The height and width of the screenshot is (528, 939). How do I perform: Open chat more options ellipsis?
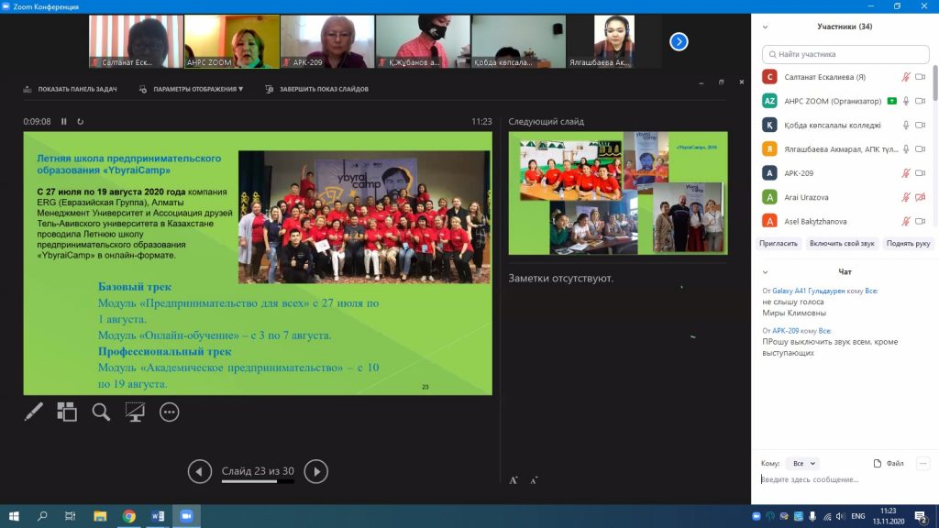click(922, 463)
